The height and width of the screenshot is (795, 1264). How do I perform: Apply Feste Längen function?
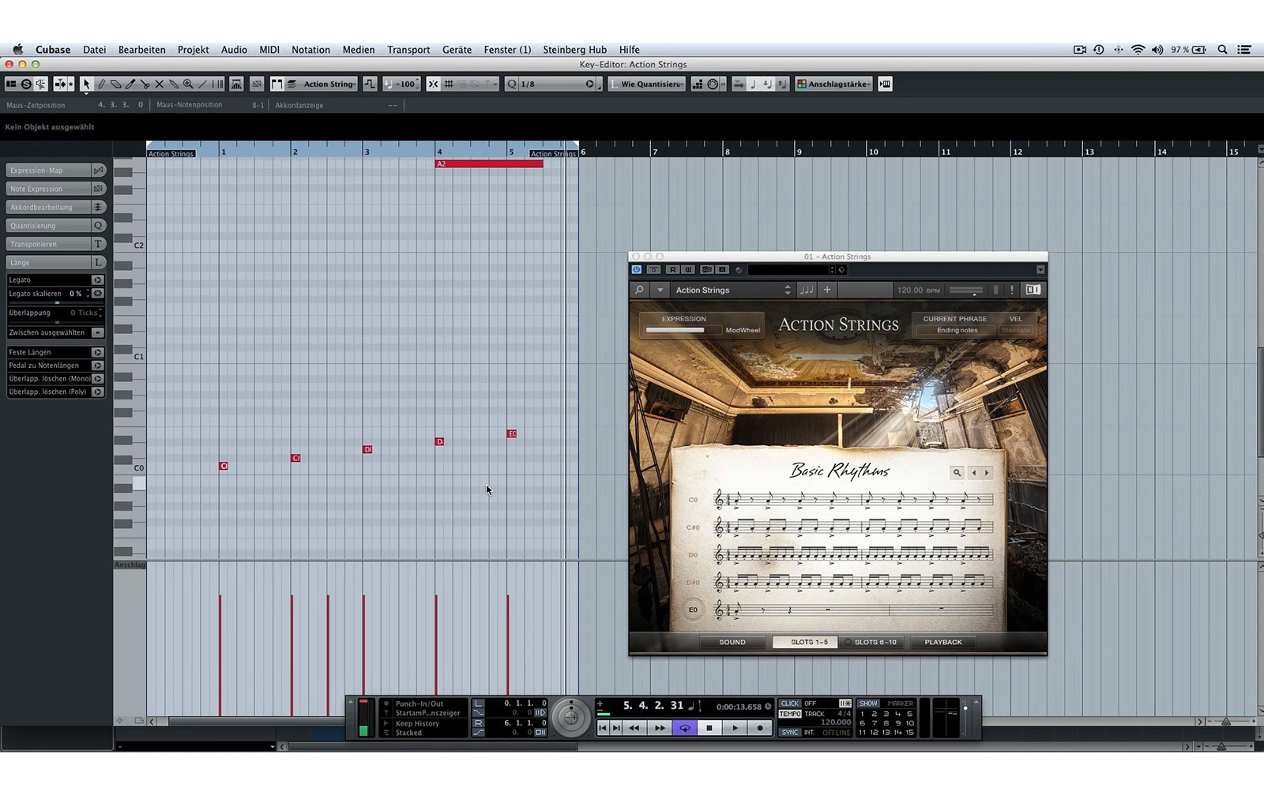(x=98, y=352)
